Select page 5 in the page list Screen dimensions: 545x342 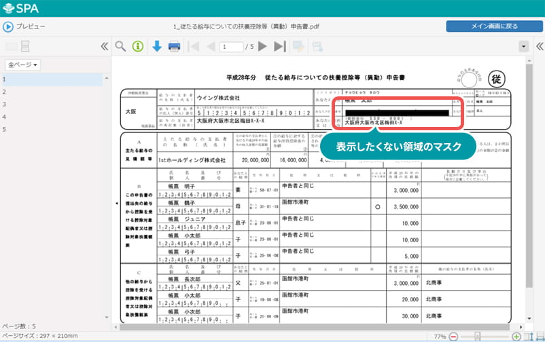[x=52, y=129]
